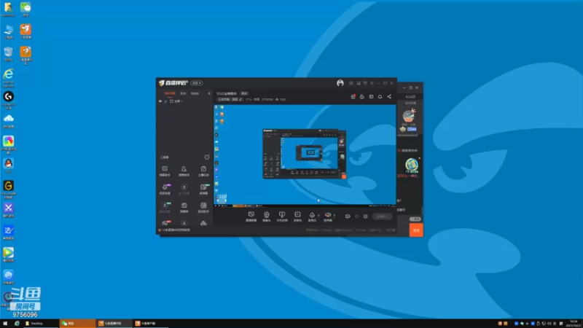This screenshot has width=583, height=328.
Task: Open the green play video player shortcut
Action: tap(8, 254)
